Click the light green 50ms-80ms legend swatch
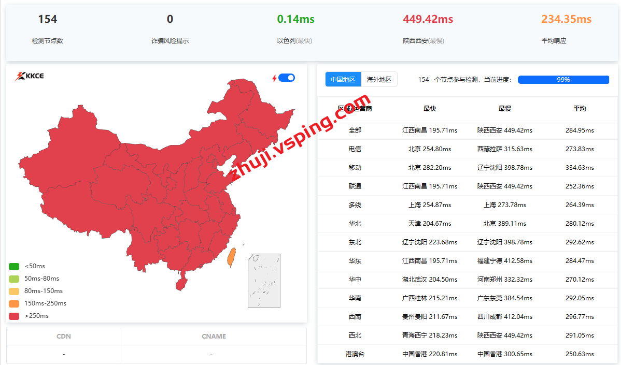The image size is (621, 365). click(14, 279)
